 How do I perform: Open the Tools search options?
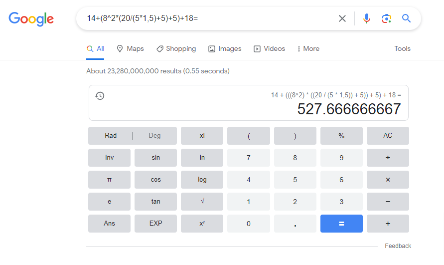(402, 49)
